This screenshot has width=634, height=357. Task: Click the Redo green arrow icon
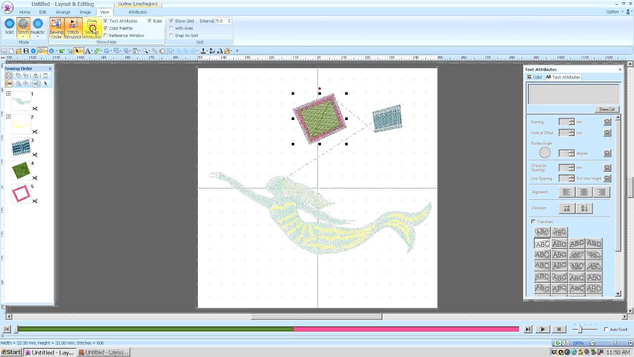(x=70, y=51)
